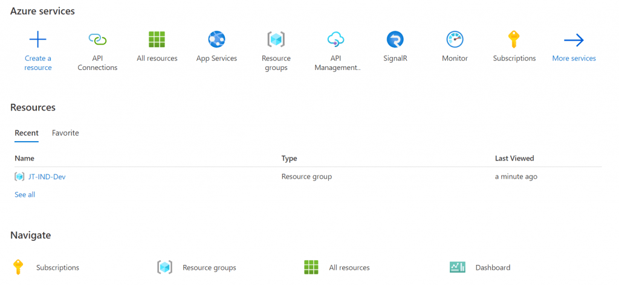Click the SignalR label
The image size is (619, 286).
pos(395,59)
